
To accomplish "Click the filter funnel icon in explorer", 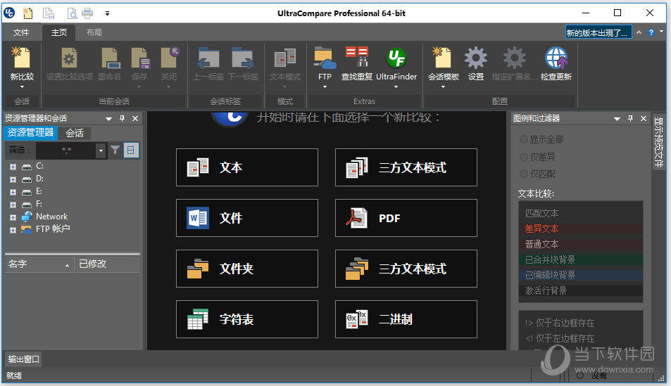I will pos(115,150).
